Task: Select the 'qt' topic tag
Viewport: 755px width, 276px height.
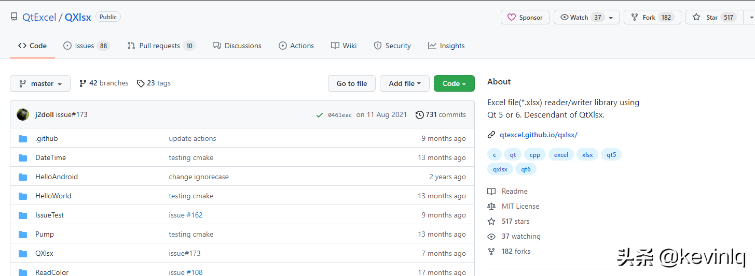Action: coord(513,154)
